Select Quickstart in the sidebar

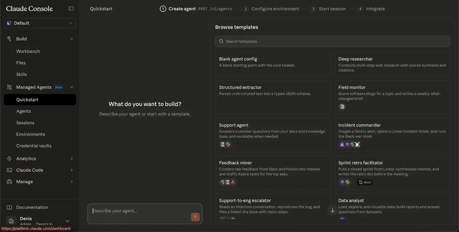point(40,100)
